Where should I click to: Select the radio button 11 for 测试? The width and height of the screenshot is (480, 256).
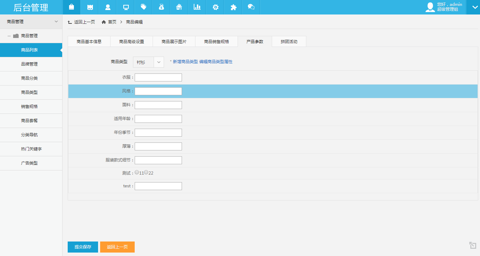point(137,173)
